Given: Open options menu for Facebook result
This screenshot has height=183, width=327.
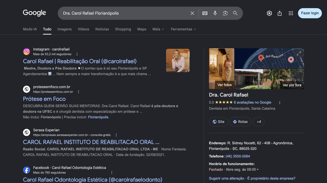Looking at the screenshot, I should click(112, 173).
